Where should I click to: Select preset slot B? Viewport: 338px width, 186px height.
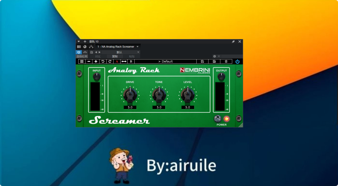click(x=131, y=61)
